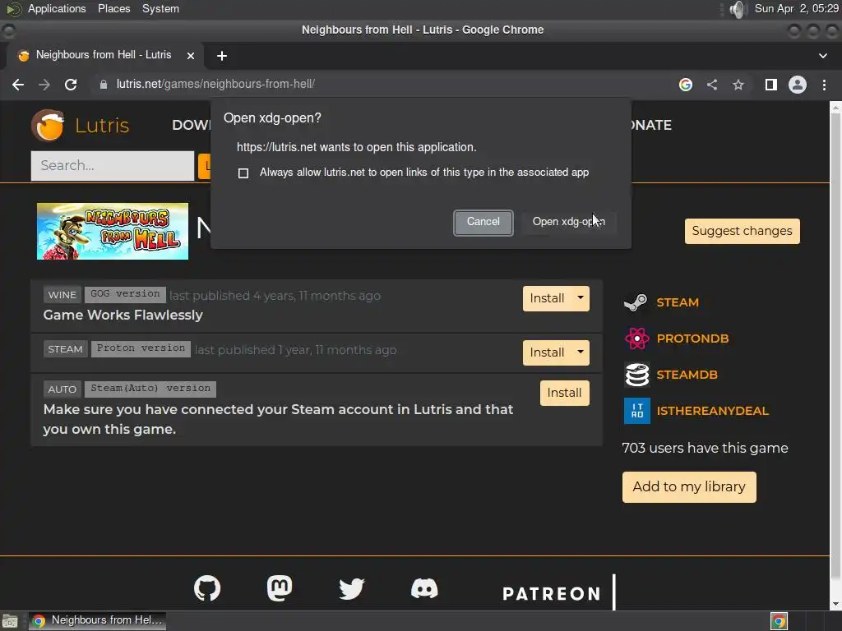Open the Chrome three-dot menu
This screenshot has height=631, width=842.
(824, 85)
